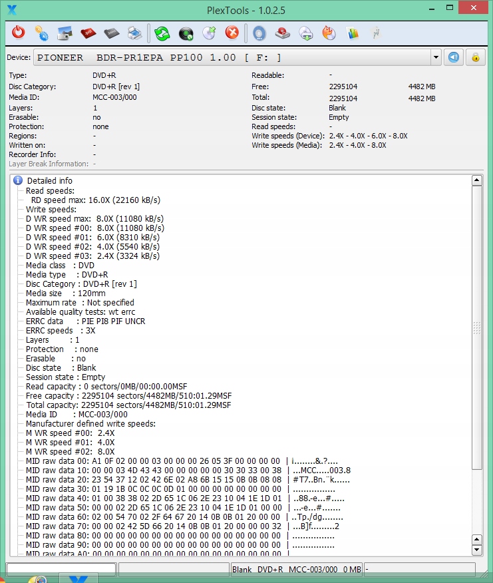Click the bottom scroll down arrow of info panel
493x583 pixels.
point(476,550)
